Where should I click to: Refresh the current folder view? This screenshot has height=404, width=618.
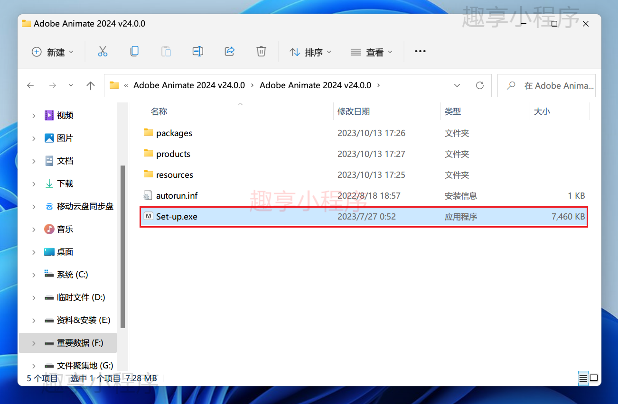click(x=480, y=85)
